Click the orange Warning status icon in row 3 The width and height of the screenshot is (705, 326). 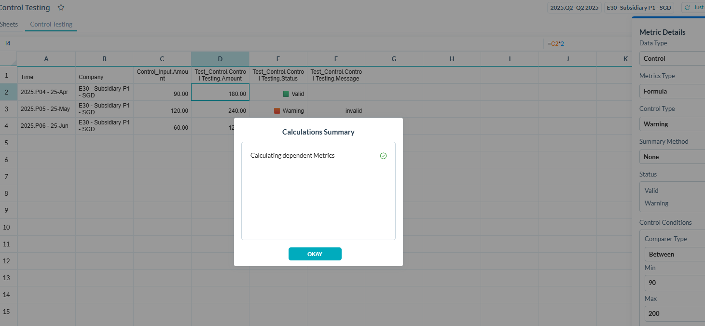point(276,110)
